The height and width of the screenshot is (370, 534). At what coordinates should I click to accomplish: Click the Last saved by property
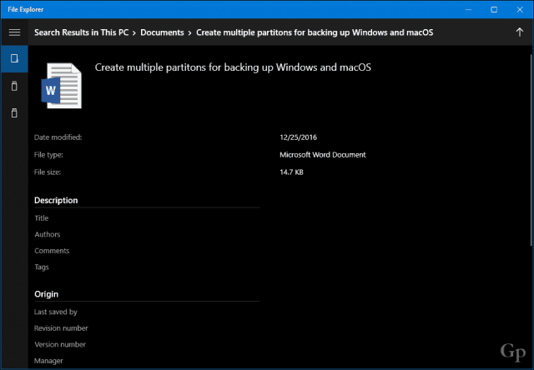coord(56,312)
